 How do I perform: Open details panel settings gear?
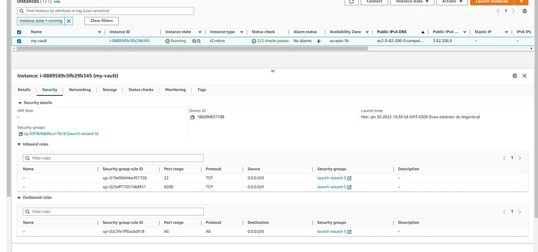[515, 76]
